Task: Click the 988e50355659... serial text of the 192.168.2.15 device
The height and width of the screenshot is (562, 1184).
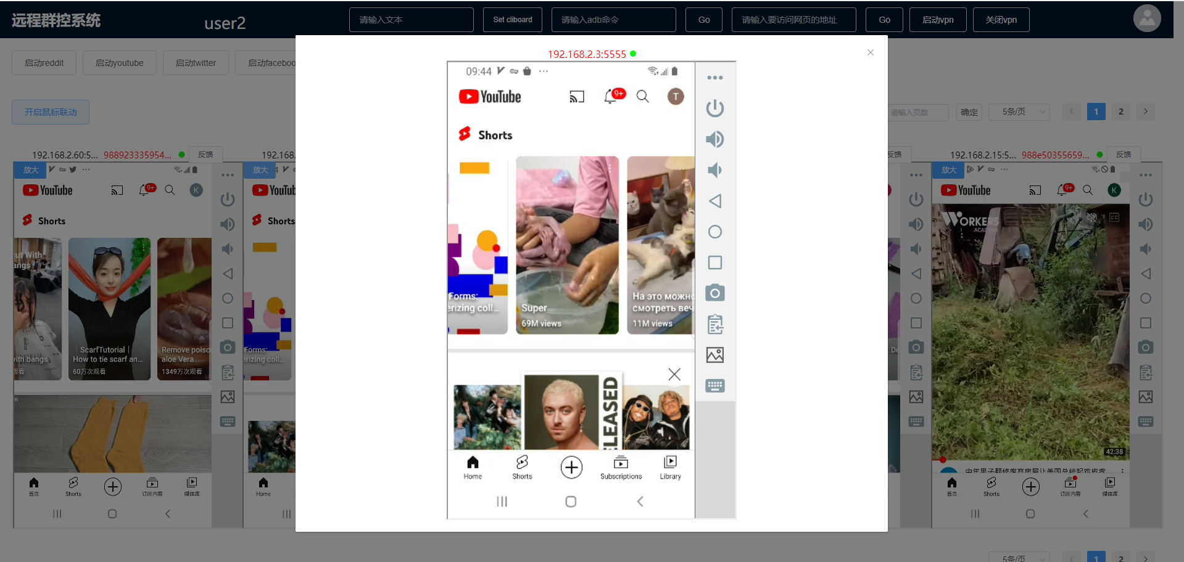Action: (x=1055, y=155)
